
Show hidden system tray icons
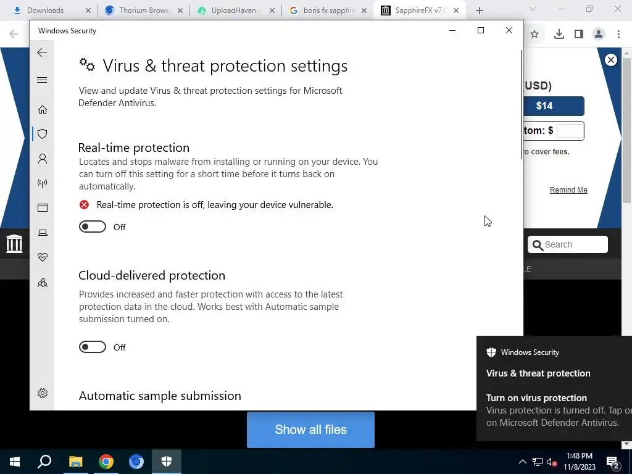(x=522, y=462)
